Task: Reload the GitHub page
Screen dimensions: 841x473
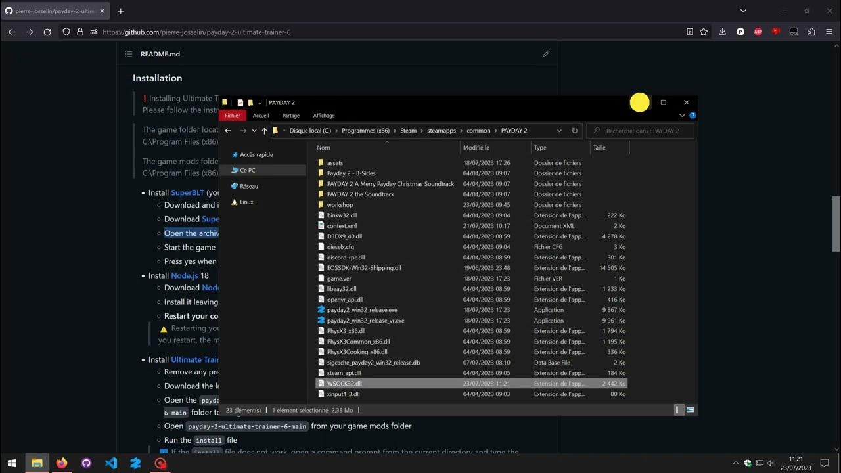Action: (x=47, y=32)
